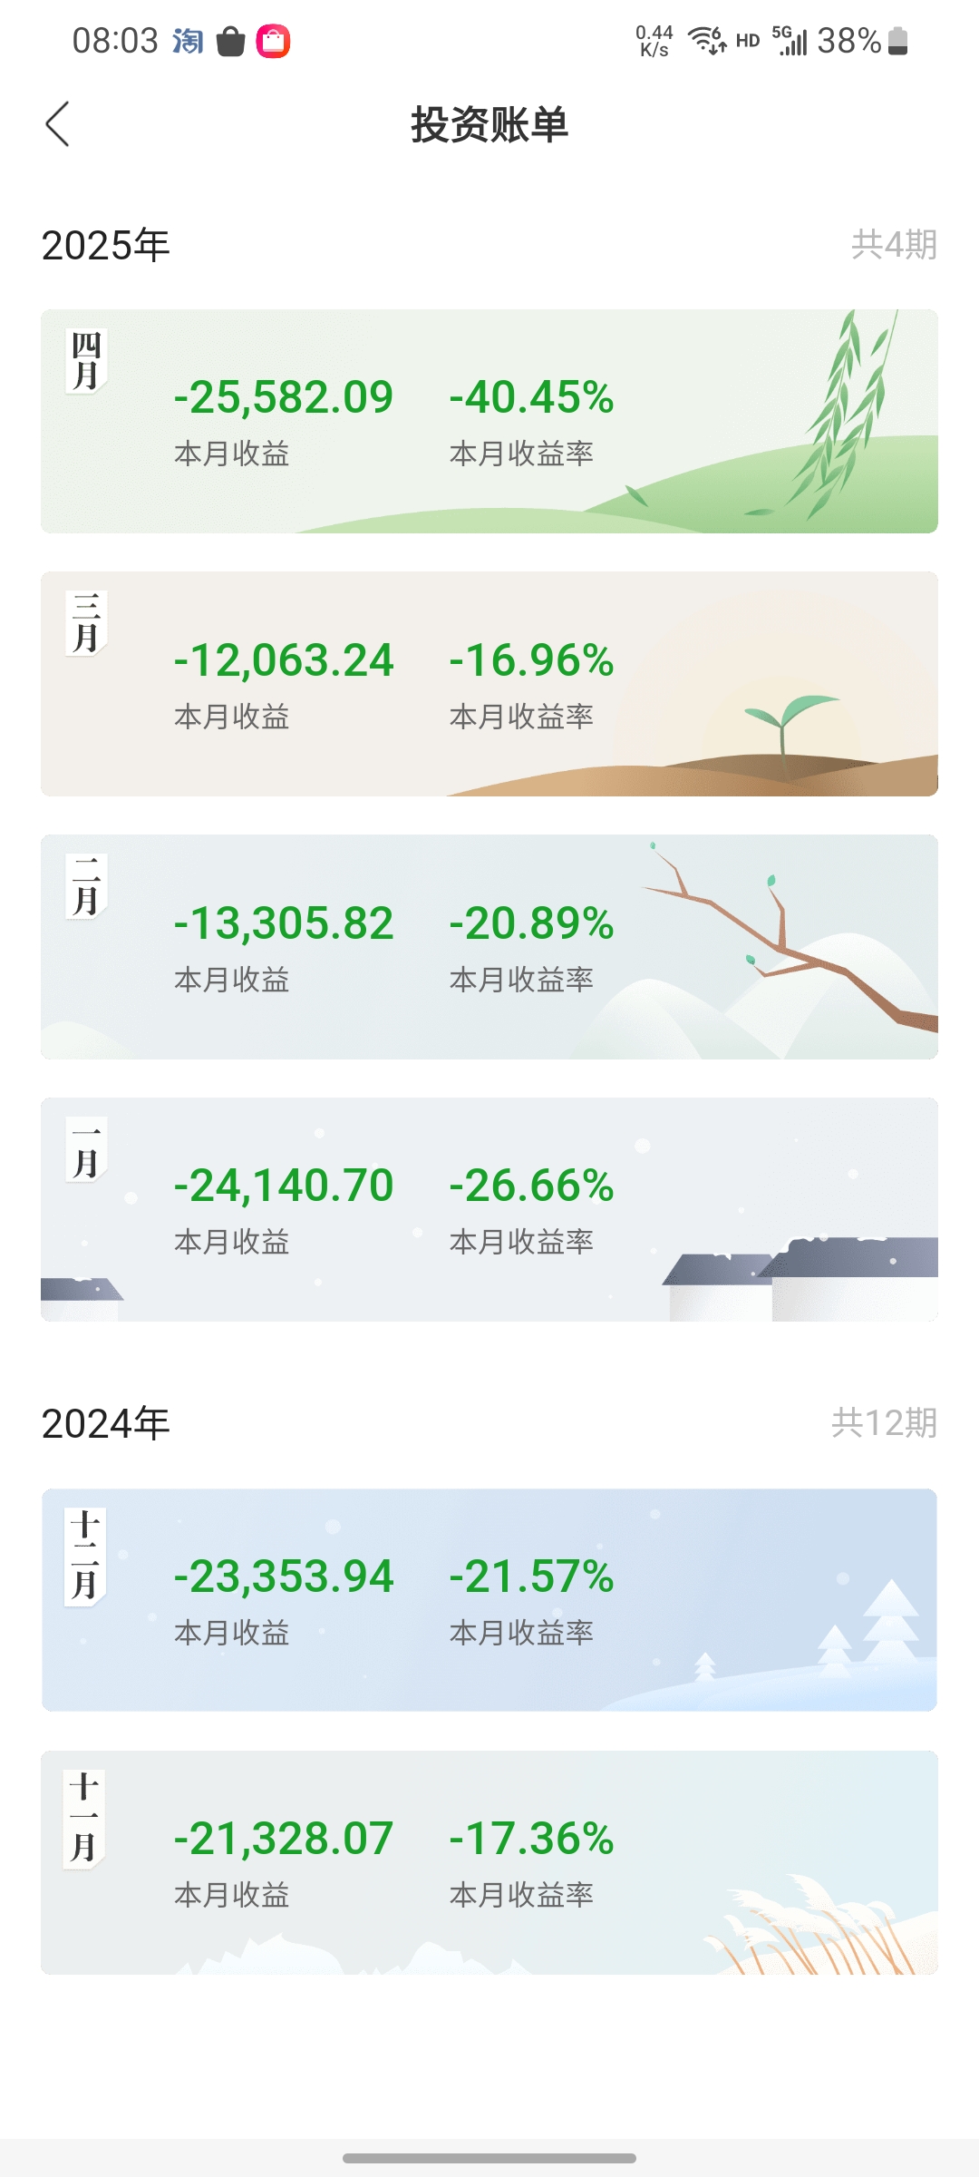This screenshot has height=2177, width=979.
Task: Open the January 一月 investment bill card
Action: (x=489, y=1209)
